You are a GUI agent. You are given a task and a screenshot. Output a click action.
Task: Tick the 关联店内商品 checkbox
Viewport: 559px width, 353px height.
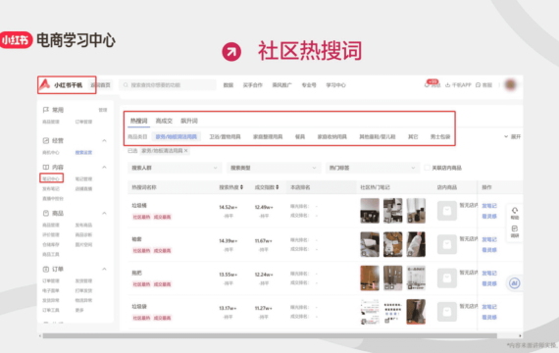(427, 168)
